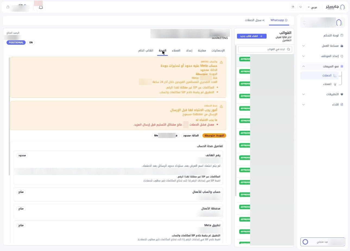
Task: Click the محدود badge in رقم الهاتف card
Action: [x=22, y=155]
